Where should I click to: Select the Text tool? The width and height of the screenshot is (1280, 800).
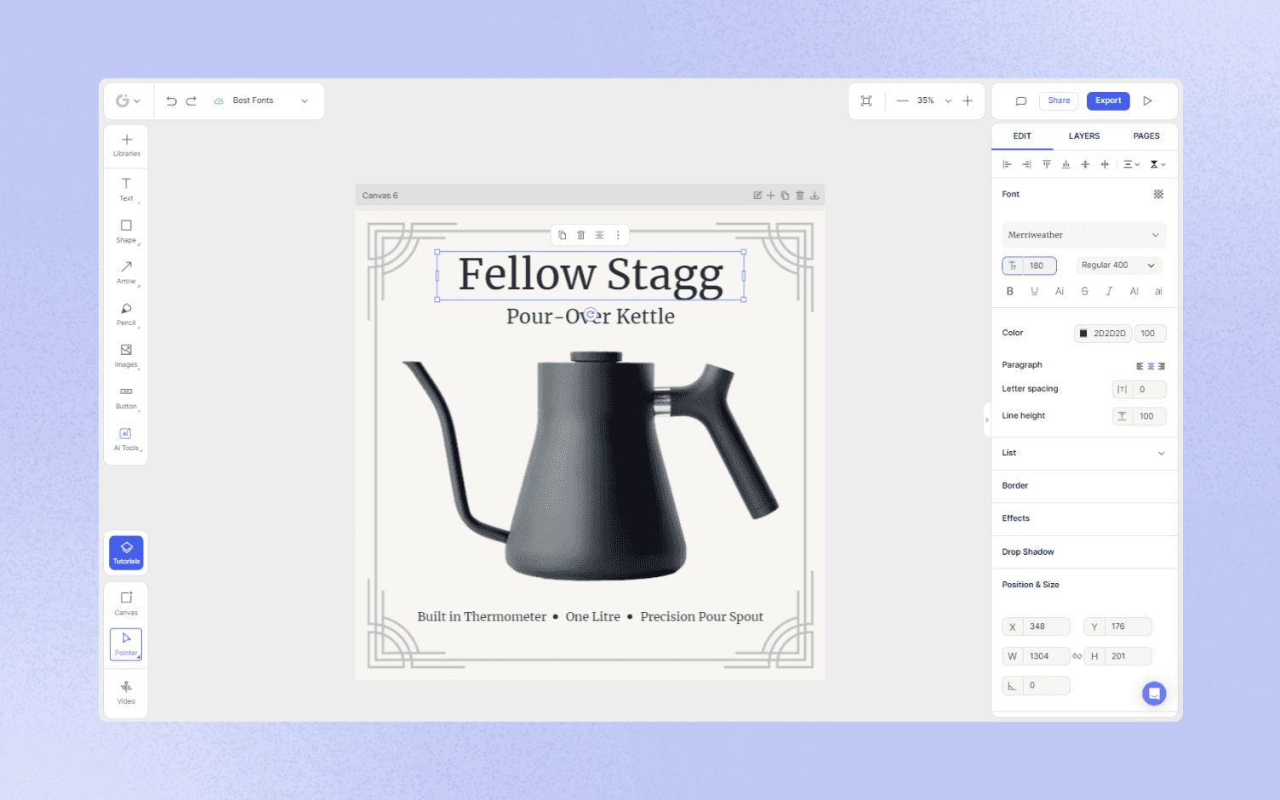tap(126, 189)
